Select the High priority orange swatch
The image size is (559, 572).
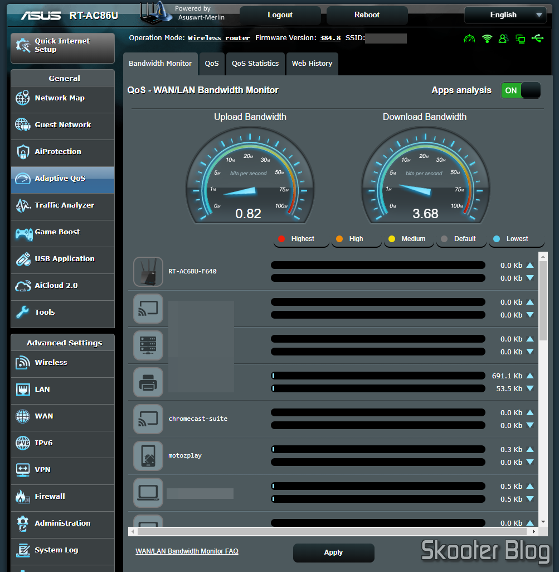point(339,239)
